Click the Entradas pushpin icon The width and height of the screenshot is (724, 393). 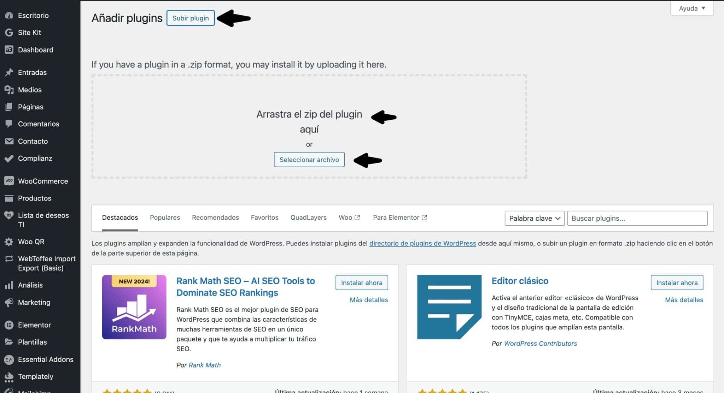(x=9, y=72)
